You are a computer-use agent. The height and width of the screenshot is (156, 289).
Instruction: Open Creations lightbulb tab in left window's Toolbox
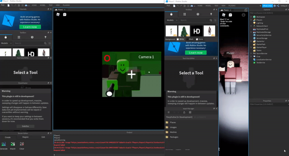[45, 37]
